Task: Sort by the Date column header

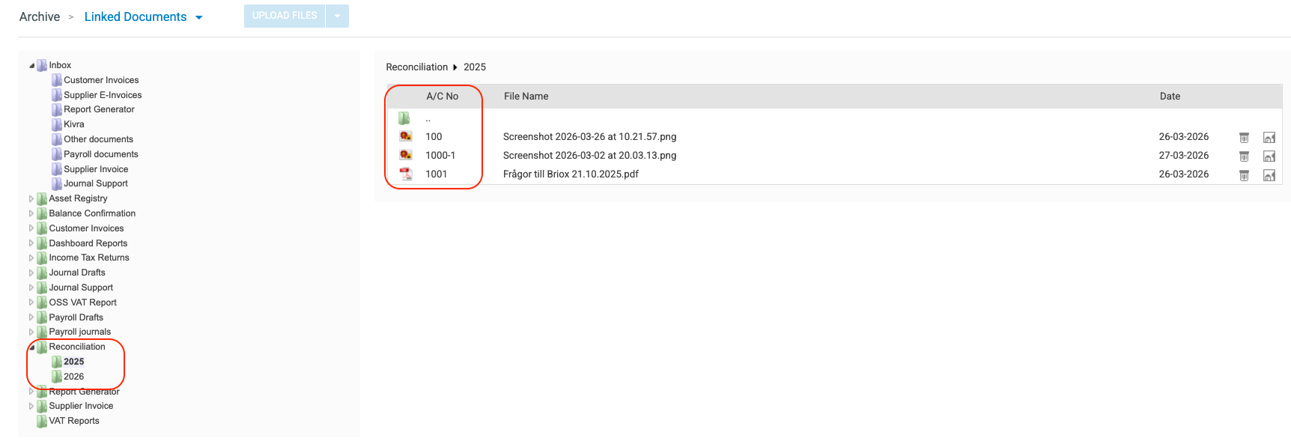Action: click(x=1170, y=97)
